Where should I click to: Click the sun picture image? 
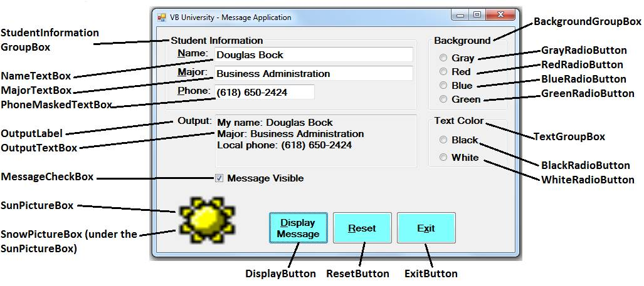(208, 219)
